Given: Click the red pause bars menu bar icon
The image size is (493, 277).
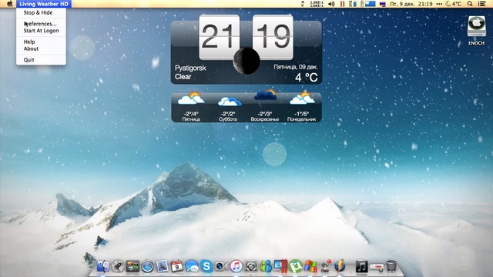Looking at the screenshot, I should pos(342,4).
